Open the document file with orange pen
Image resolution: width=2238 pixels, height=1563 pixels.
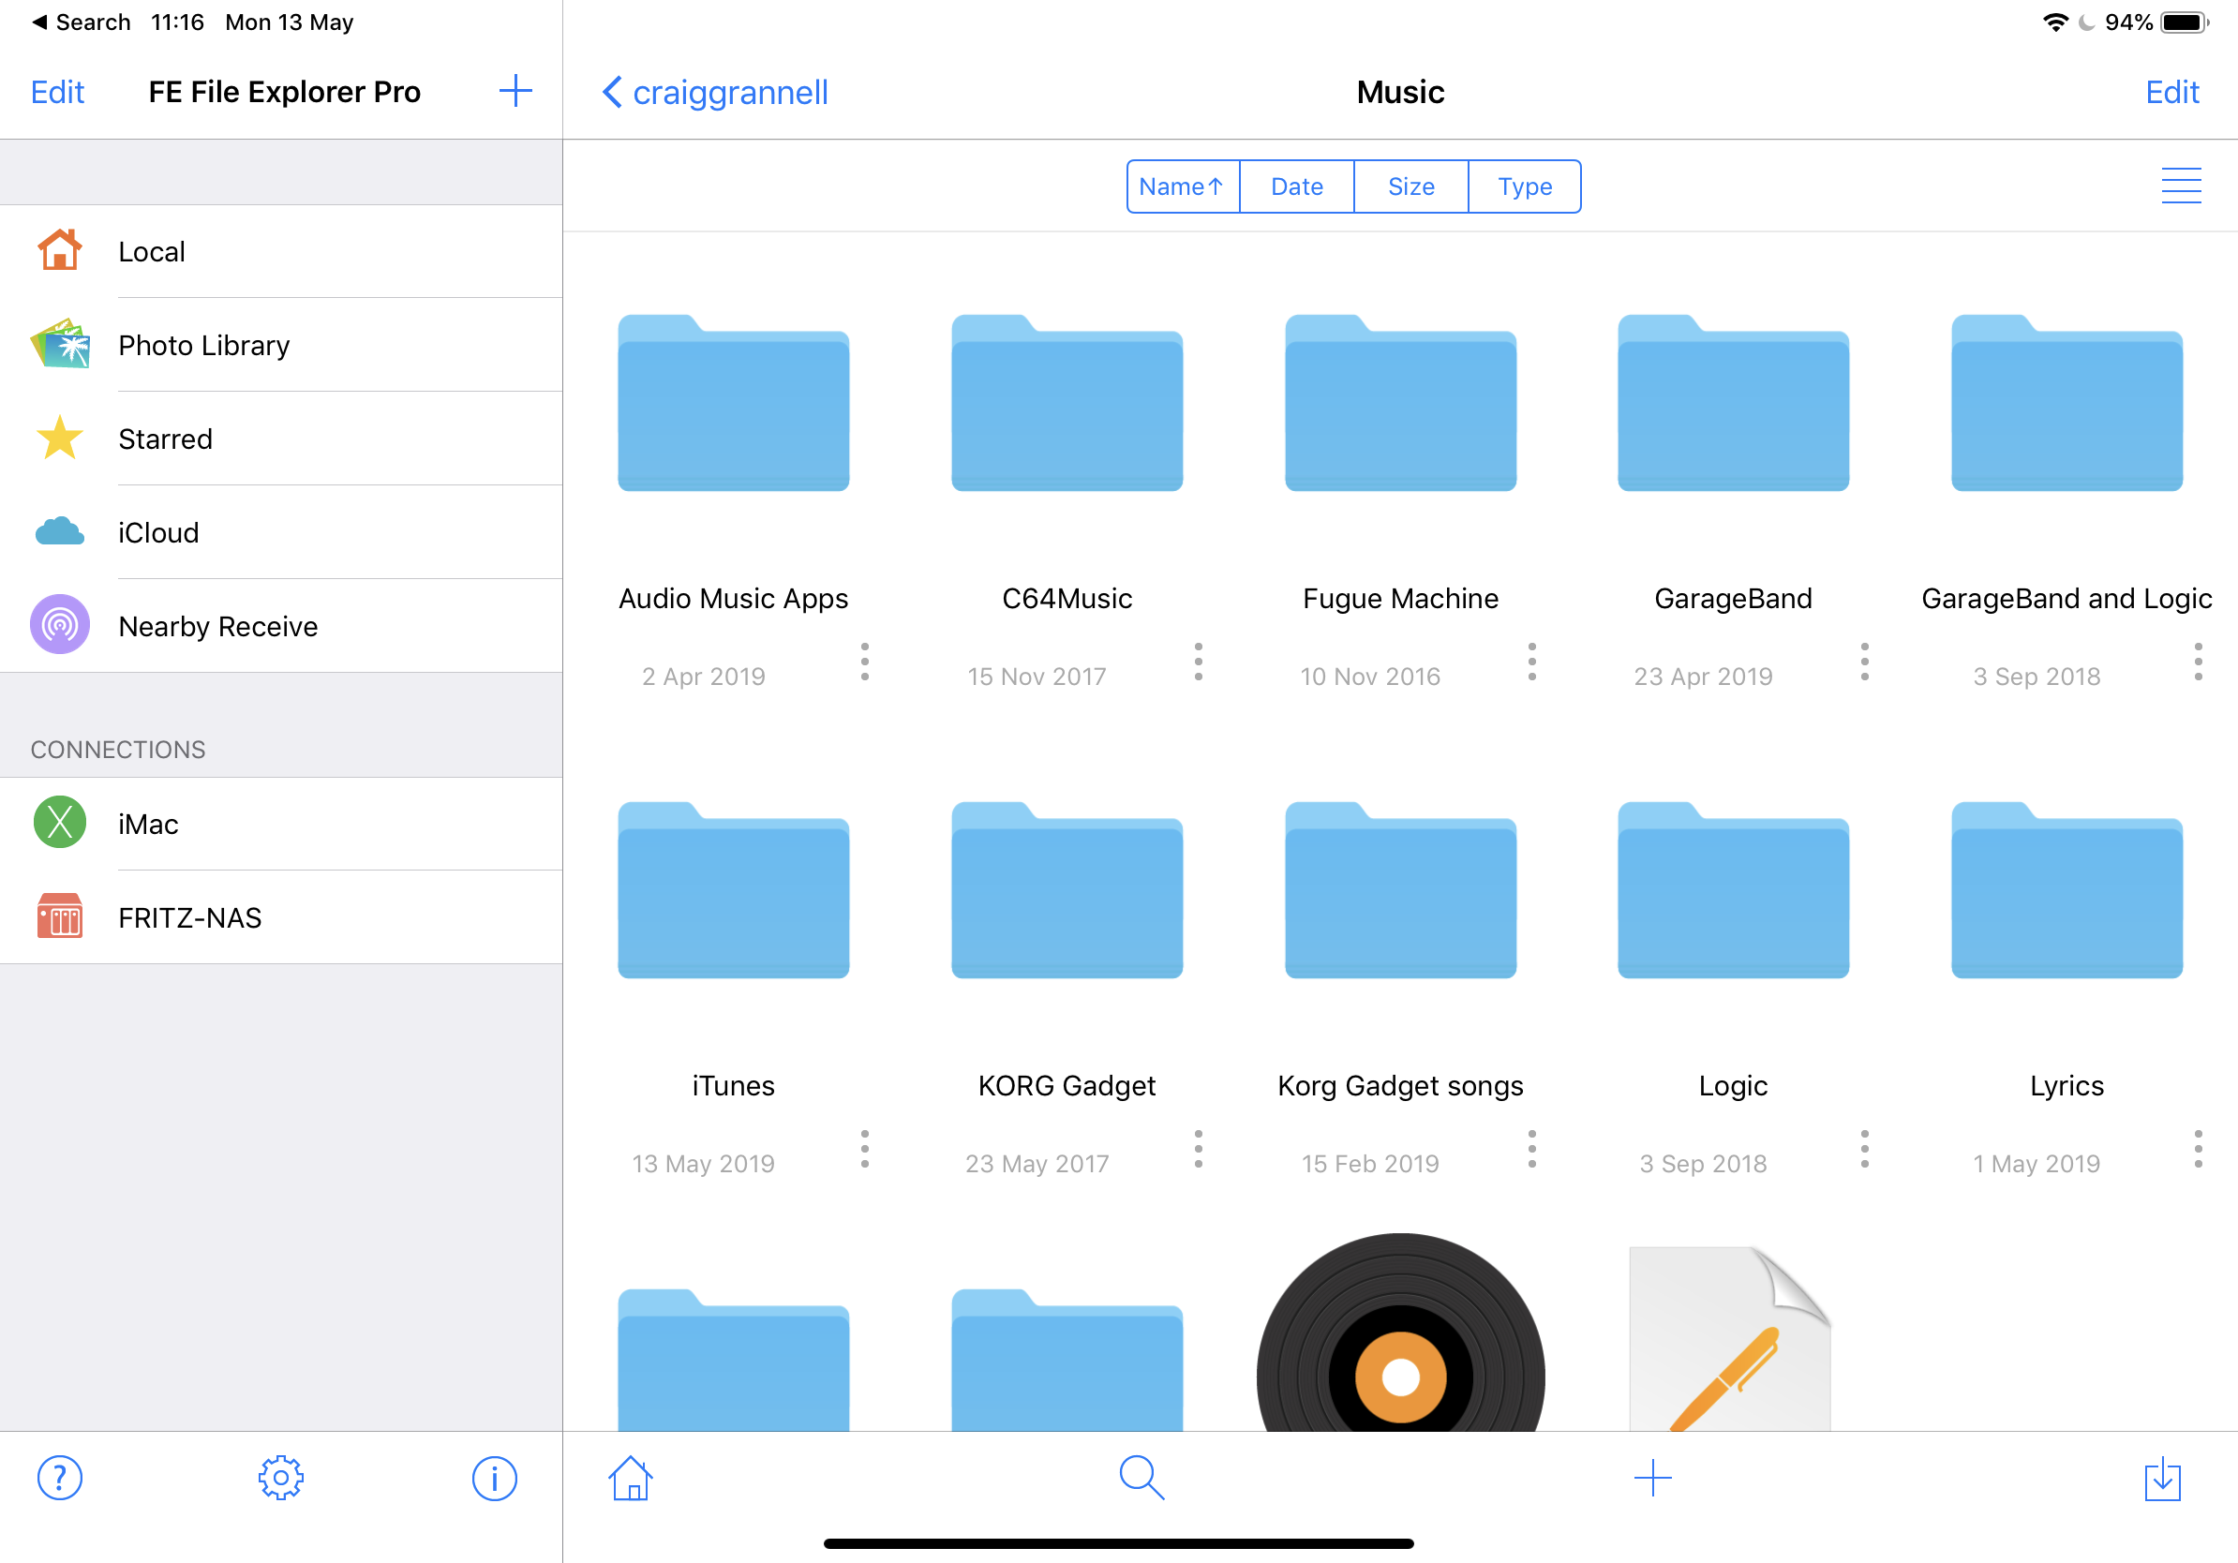pyautogui.click(x=1730, y=1338)
